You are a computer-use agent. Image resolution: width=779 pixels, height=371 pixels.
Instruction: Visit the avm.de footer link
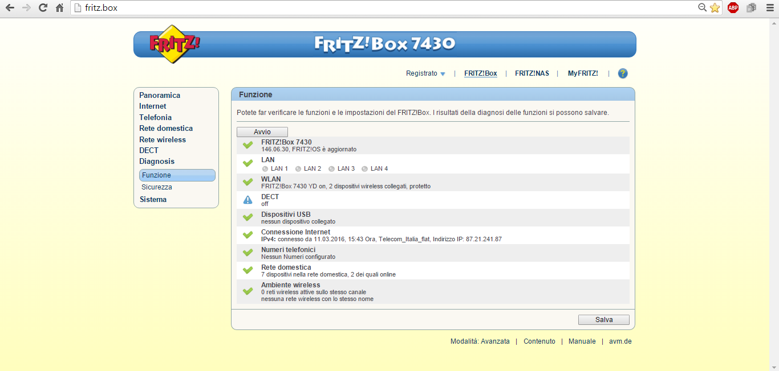point(620,341)
